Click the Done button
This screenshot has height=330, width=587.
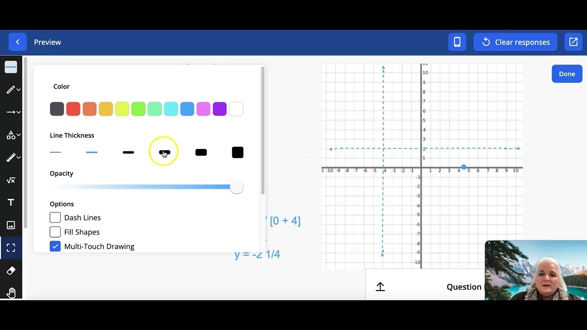coord(567,74)
